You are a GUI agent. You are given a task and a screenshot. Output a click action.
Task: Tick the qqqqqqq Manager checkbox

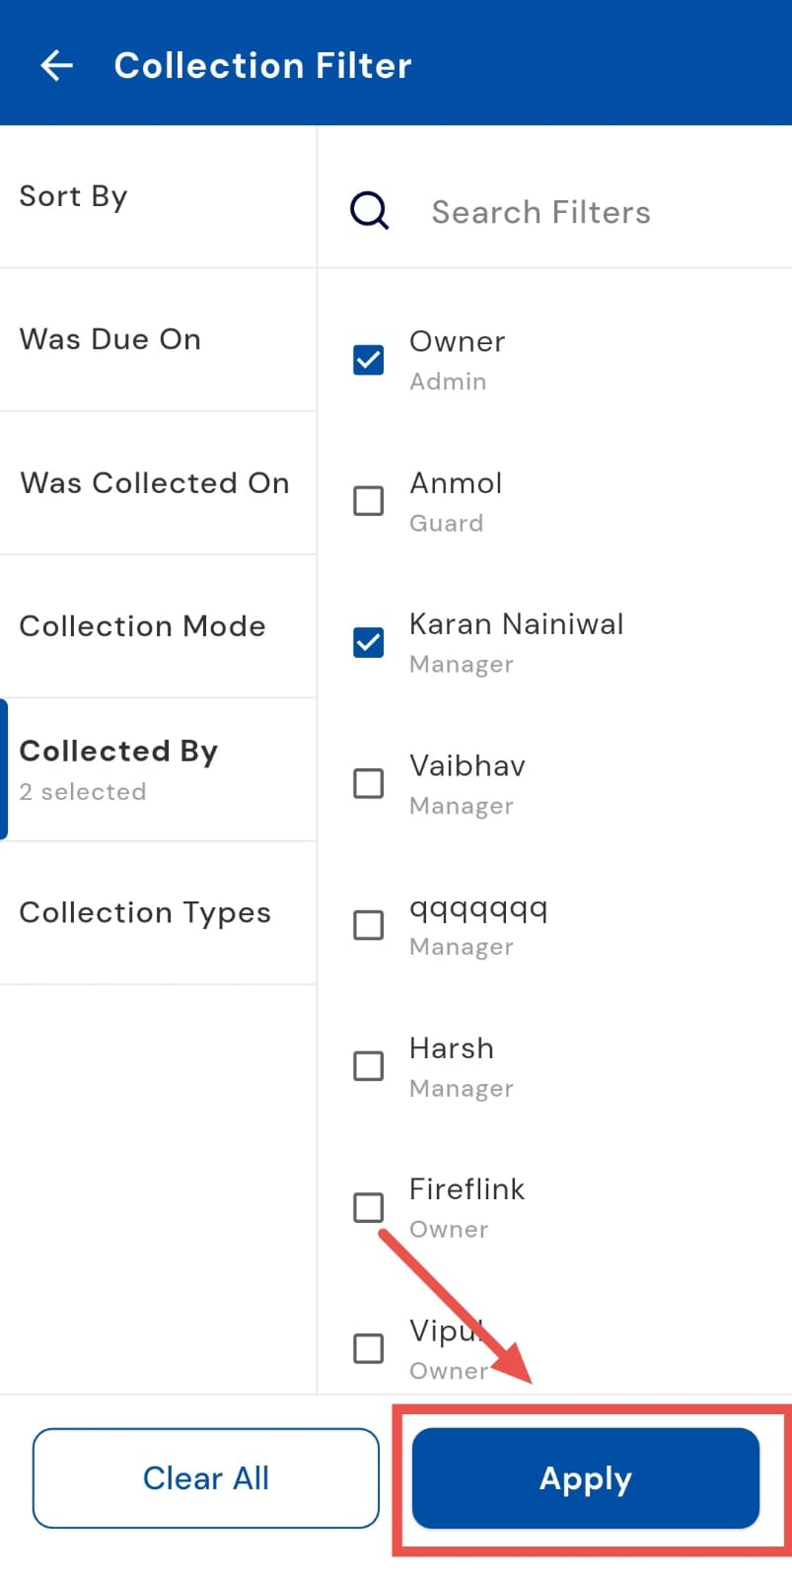369,925
